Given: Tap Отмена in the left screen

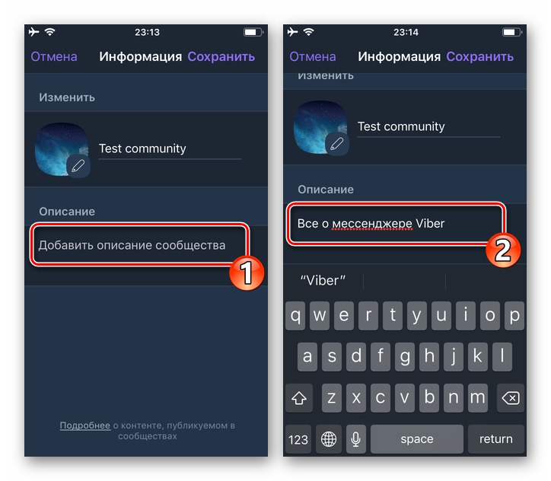Looking at the screenshot, I should tap(54, 56).
